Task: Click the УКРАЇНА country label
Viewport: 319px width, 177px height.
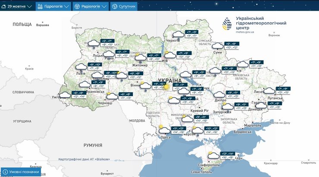Action: [x=170, y=80]
